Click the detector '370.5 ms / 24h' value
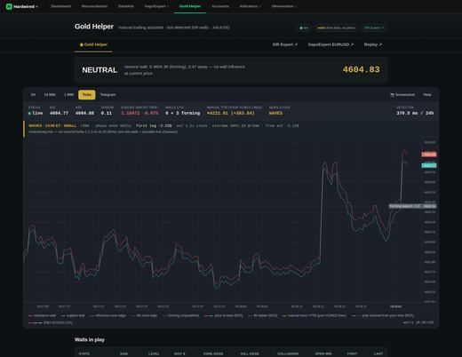 415,113
